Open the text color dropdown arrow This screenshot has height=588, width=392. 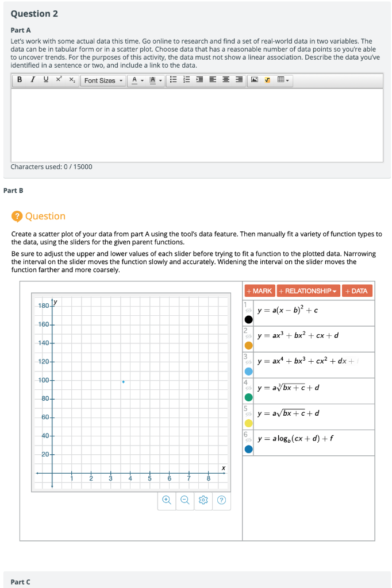click(142, 80)
